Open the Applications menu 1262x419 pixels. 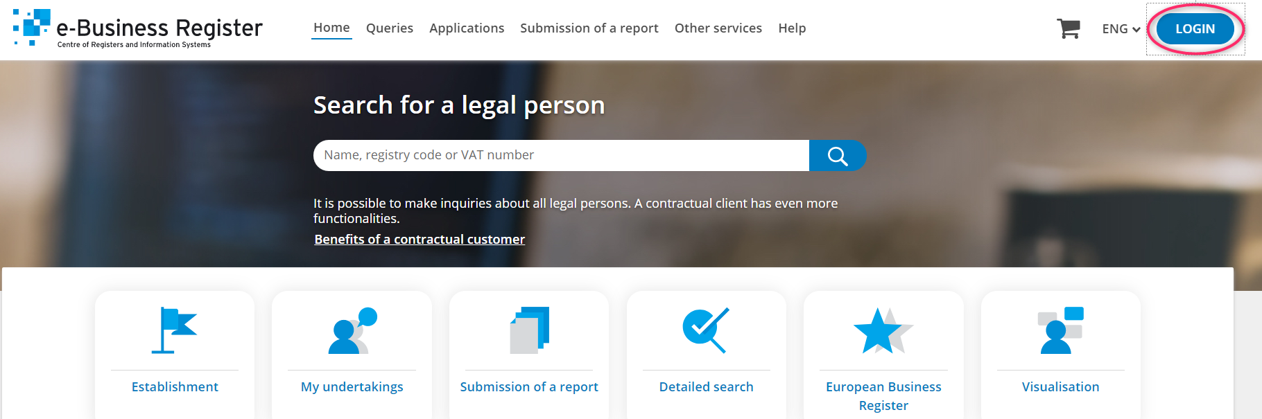[x=467, y=28]
